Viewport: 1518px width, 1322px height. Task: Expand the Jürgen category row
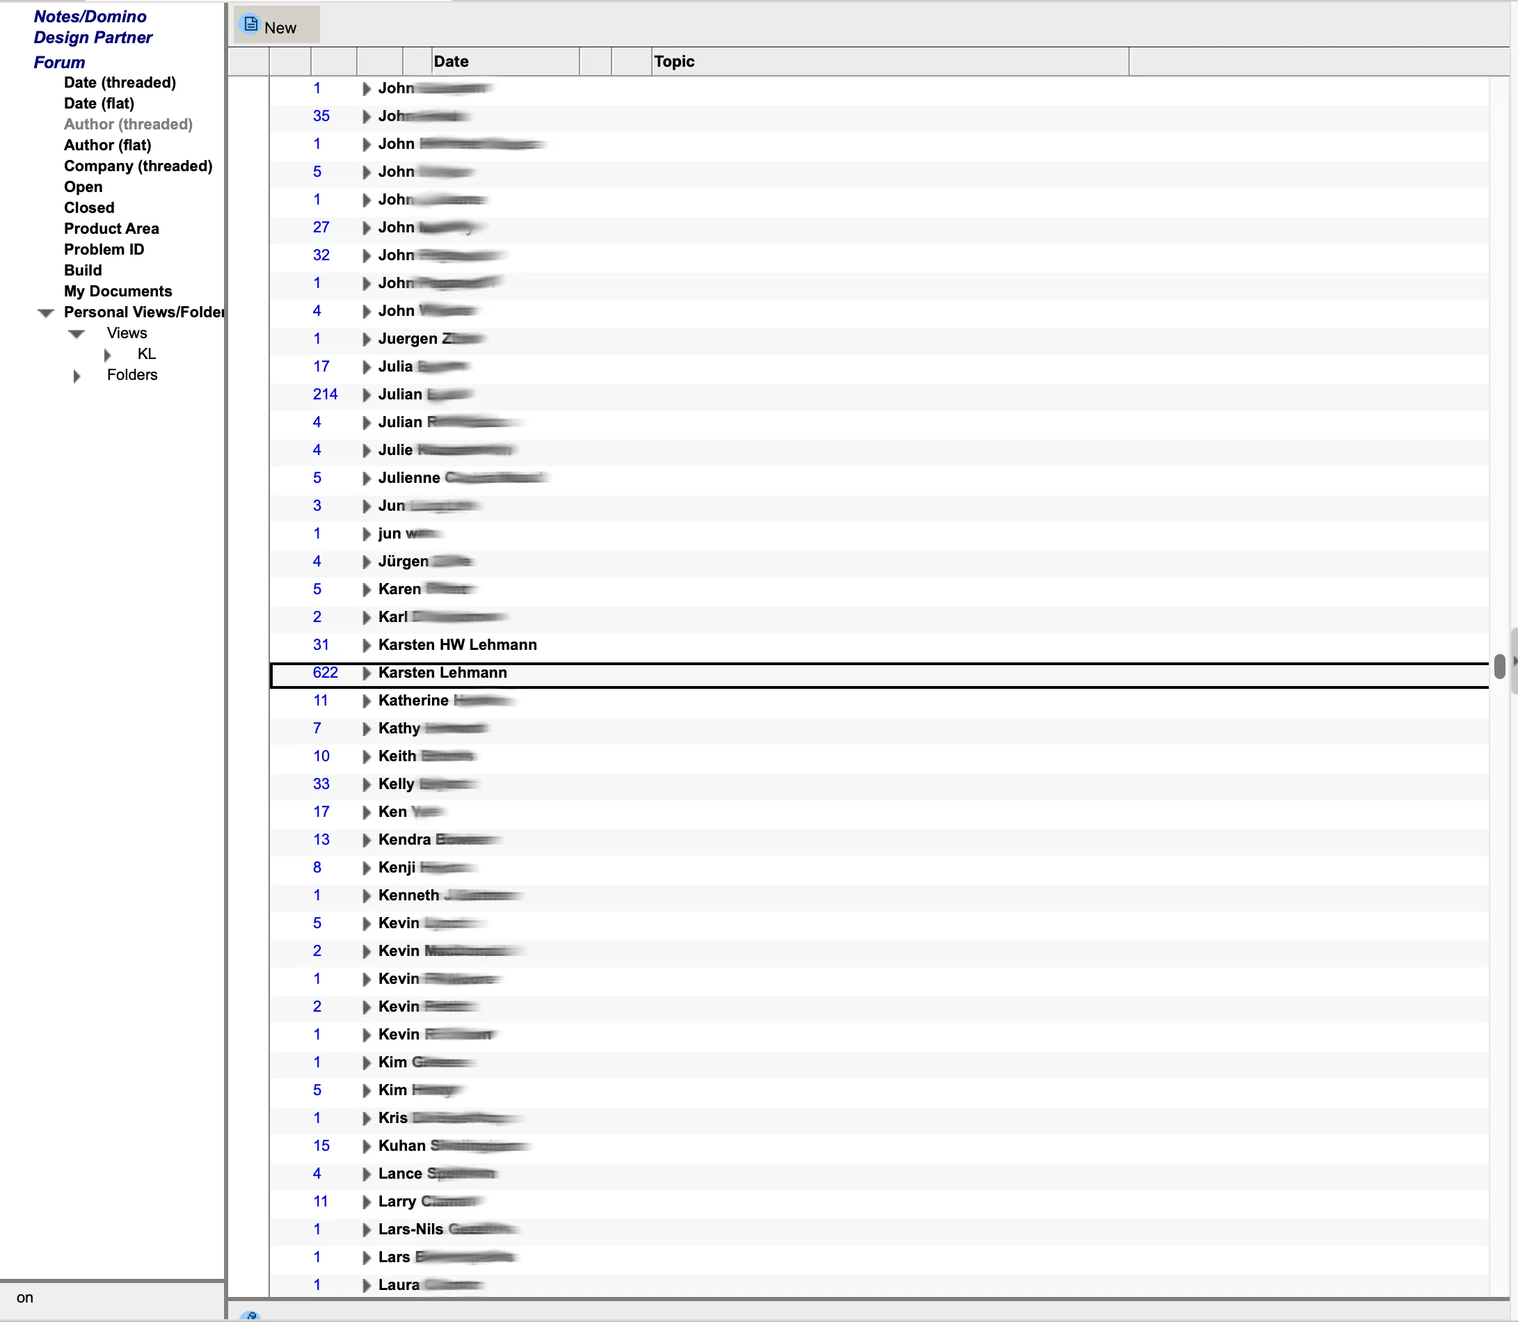367,562
